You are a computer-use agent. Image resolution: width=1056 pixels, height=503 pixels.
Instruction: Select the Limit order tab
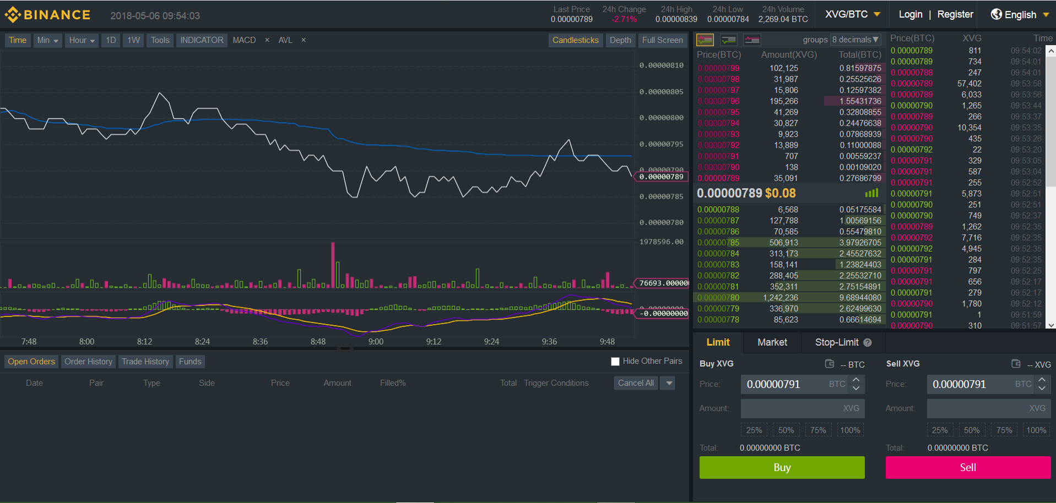click(718, 342)
